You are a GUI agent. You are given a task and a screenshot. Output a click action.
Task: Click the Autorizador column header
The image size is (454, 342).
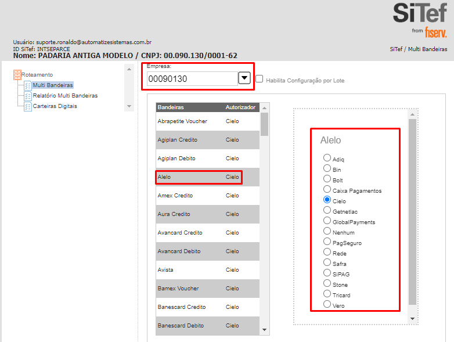coord(240,107)
